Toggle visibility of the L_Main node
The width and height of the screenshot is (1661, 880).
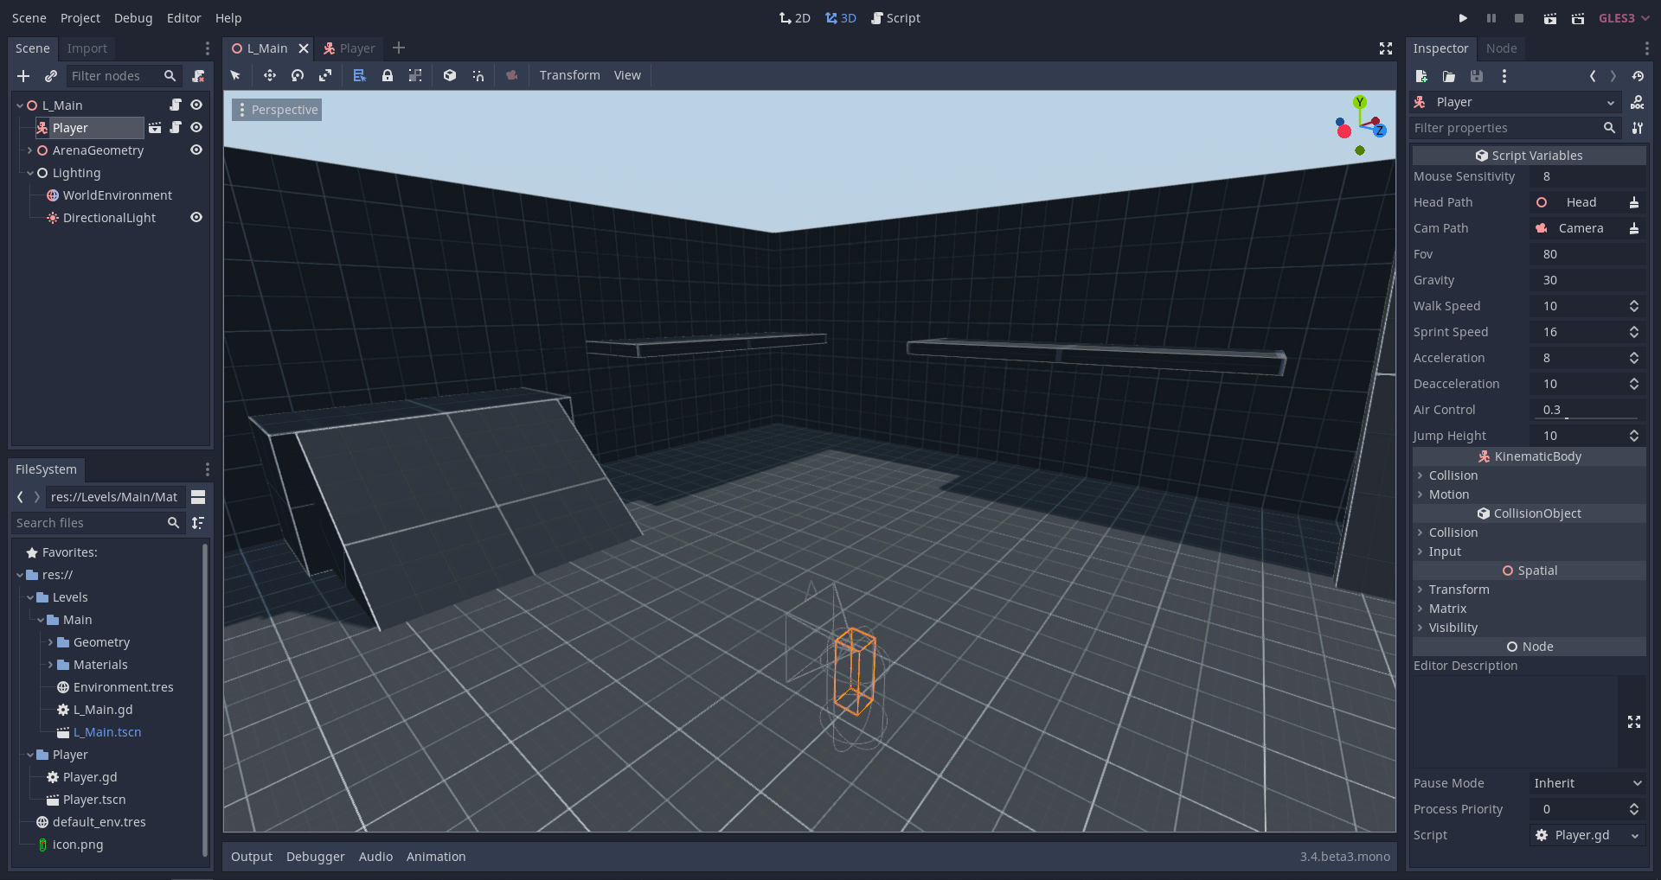tap(196, 105)
